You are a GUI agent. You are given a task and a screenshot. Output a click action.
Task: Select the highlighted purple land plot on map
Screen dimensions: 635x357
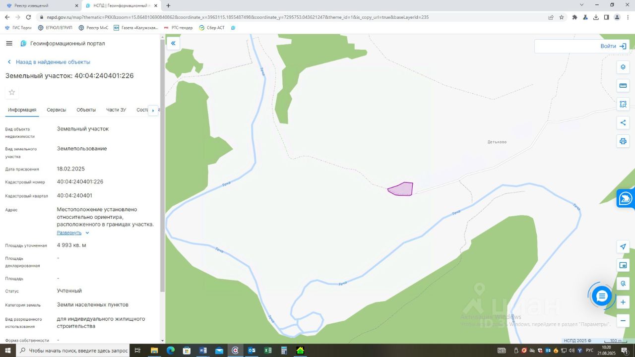pyautogui.click(x=402, y=189)
